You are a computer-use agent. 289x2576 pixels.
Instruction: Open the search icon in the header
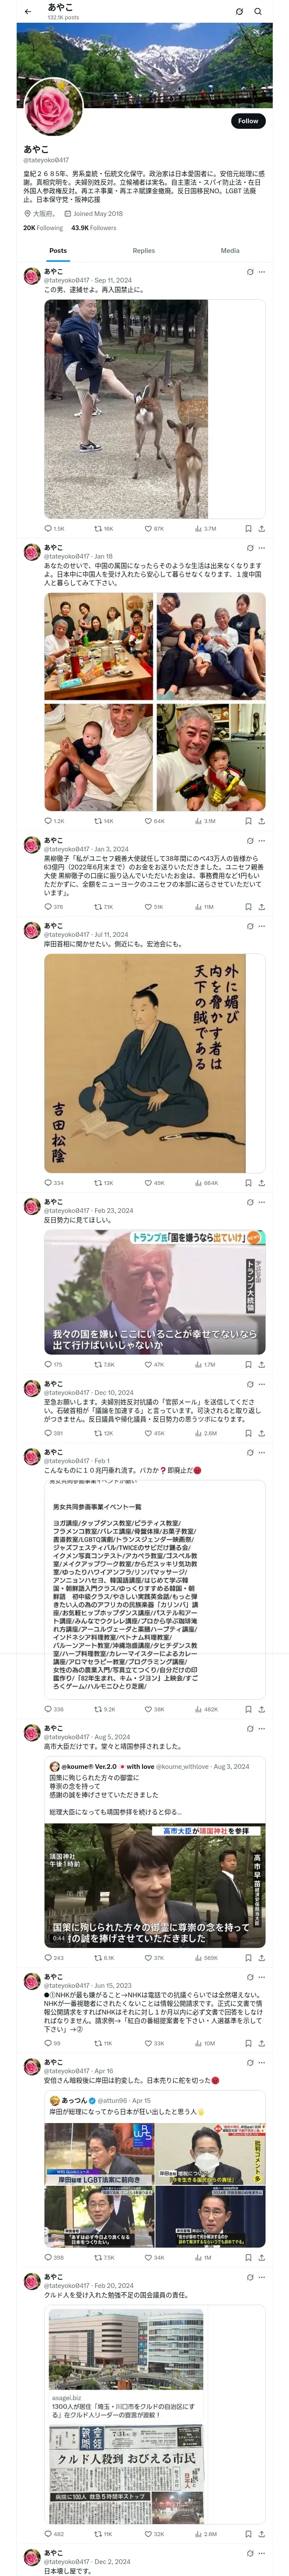258,12
